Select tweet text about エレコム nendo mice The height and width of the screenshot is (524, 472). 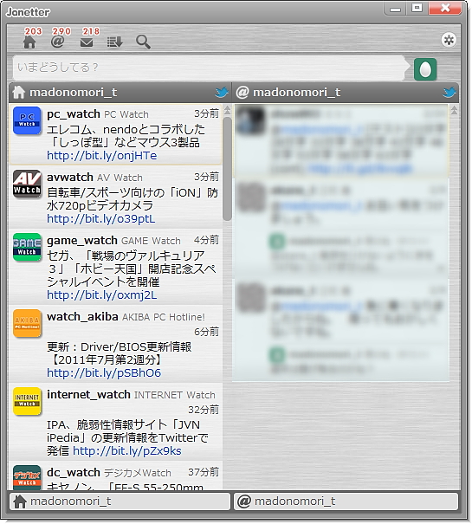pos(126,136)
